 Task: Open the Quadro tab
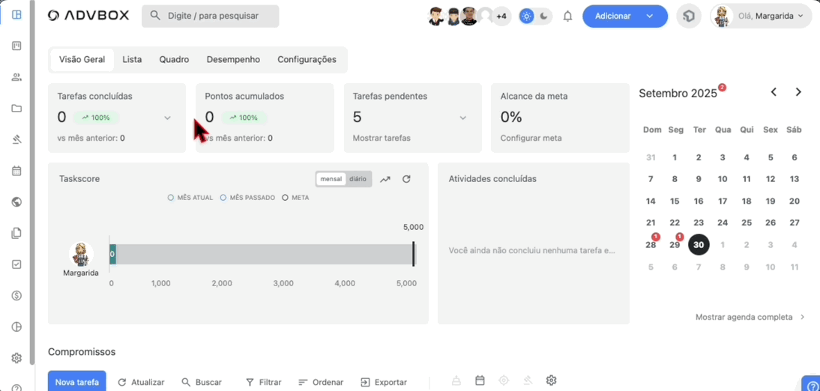tap(174, 60)
